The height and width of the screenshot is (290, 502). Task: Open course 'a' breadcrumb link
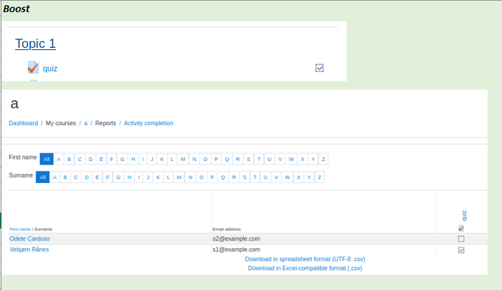(86, 123)
